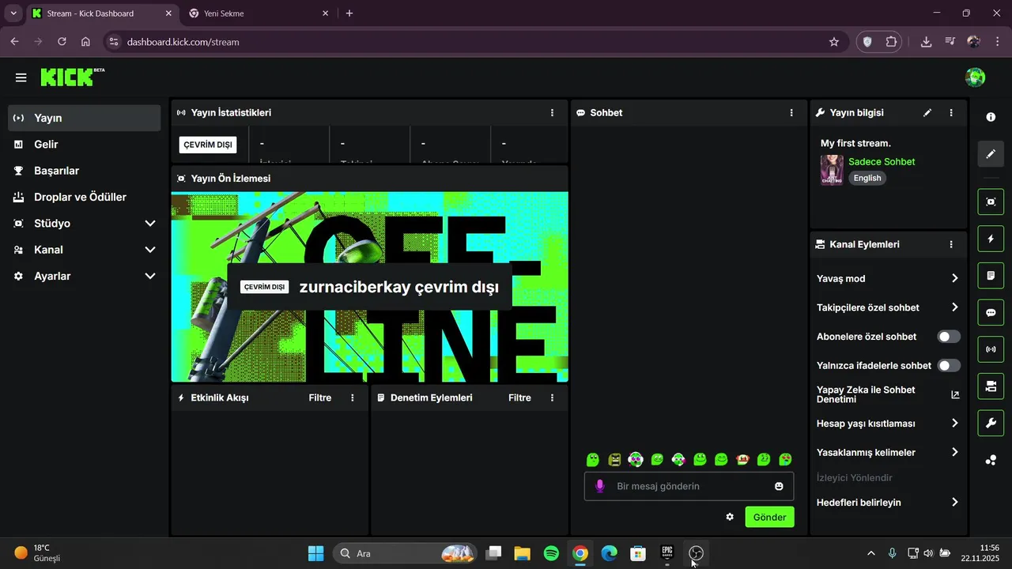Switch to the Yeni Sekme browser tab
Viewport: 1012px width, 569px height.
pyautogui.click(x=259, y=13)
